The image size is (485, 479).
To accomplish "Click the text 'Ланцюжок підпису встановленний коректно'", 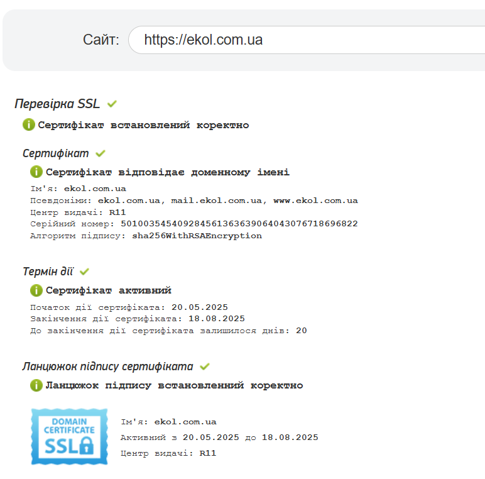I will pyautogui.click(x=175, y=385).
